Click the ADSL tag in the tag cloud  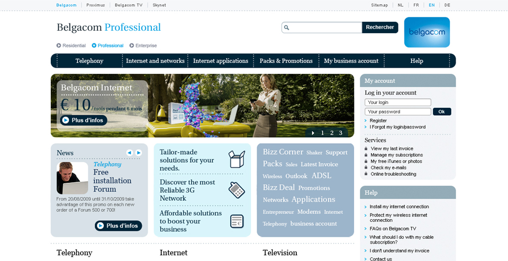[x=321, y=175]
